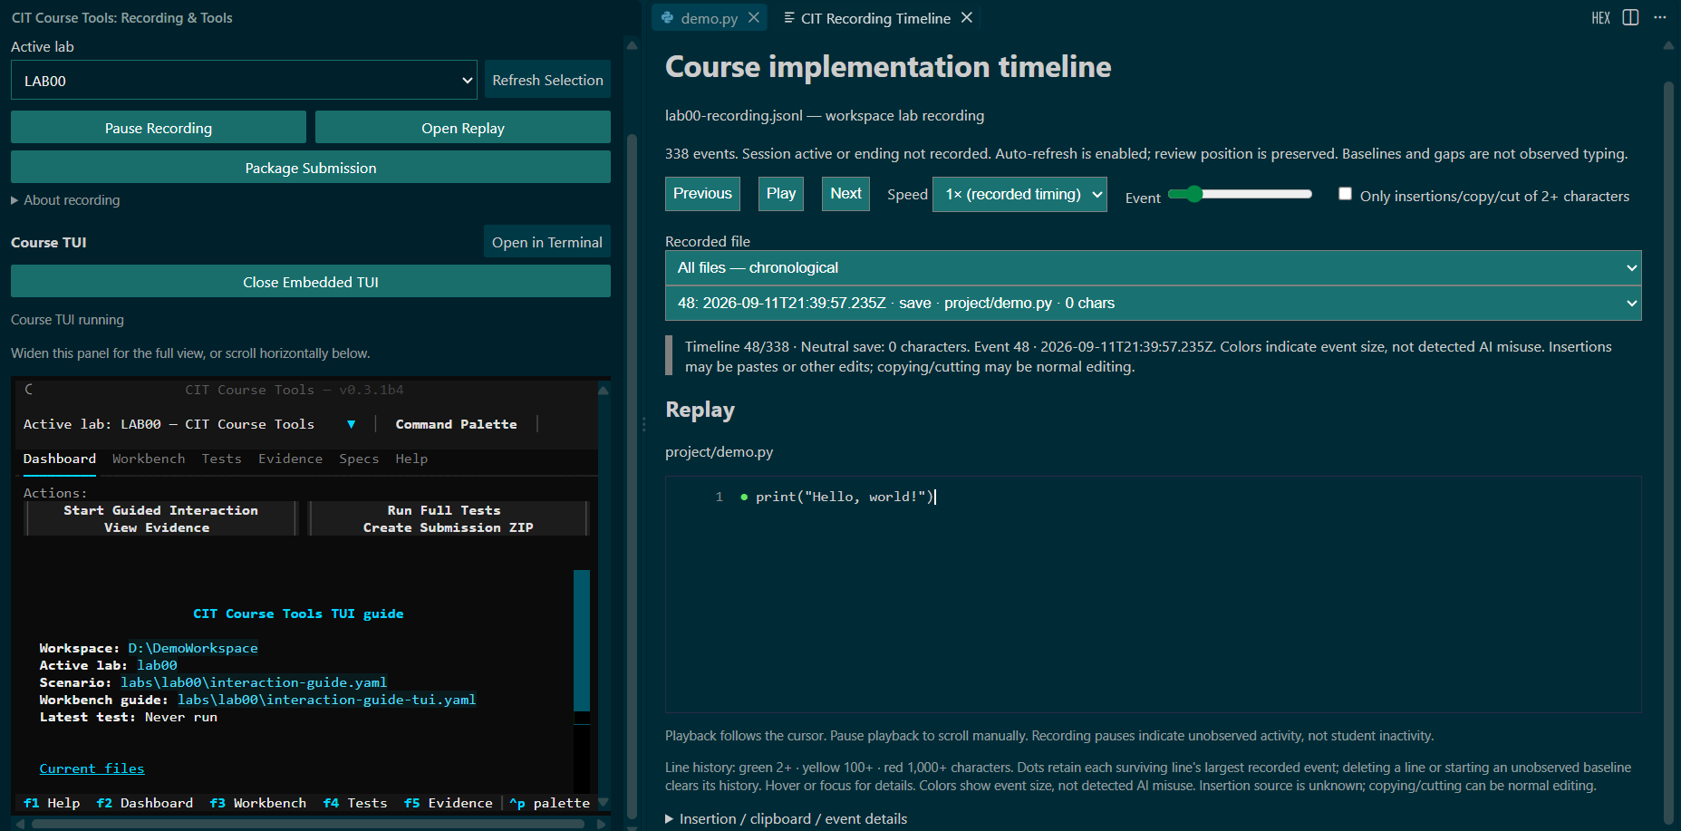Open the Help tab in the TUI
1681x831 pixels.
coord(411,459)
